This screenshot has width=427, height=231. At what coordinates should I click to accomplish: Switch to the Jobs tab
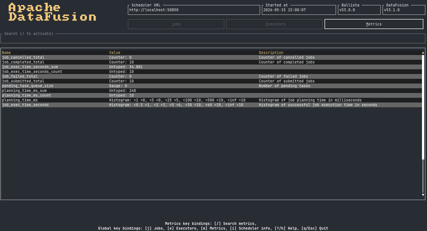pyautogui.click(x=176, y=24)
